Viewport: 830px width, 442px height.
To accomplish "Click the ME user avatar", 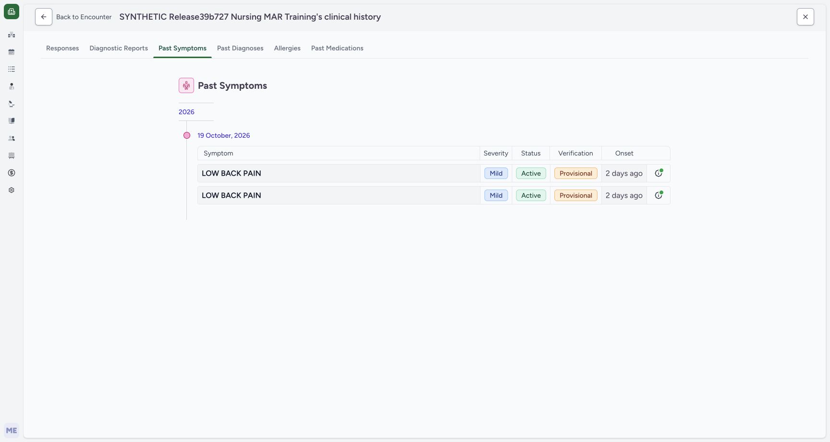I will tap(12, 430).
